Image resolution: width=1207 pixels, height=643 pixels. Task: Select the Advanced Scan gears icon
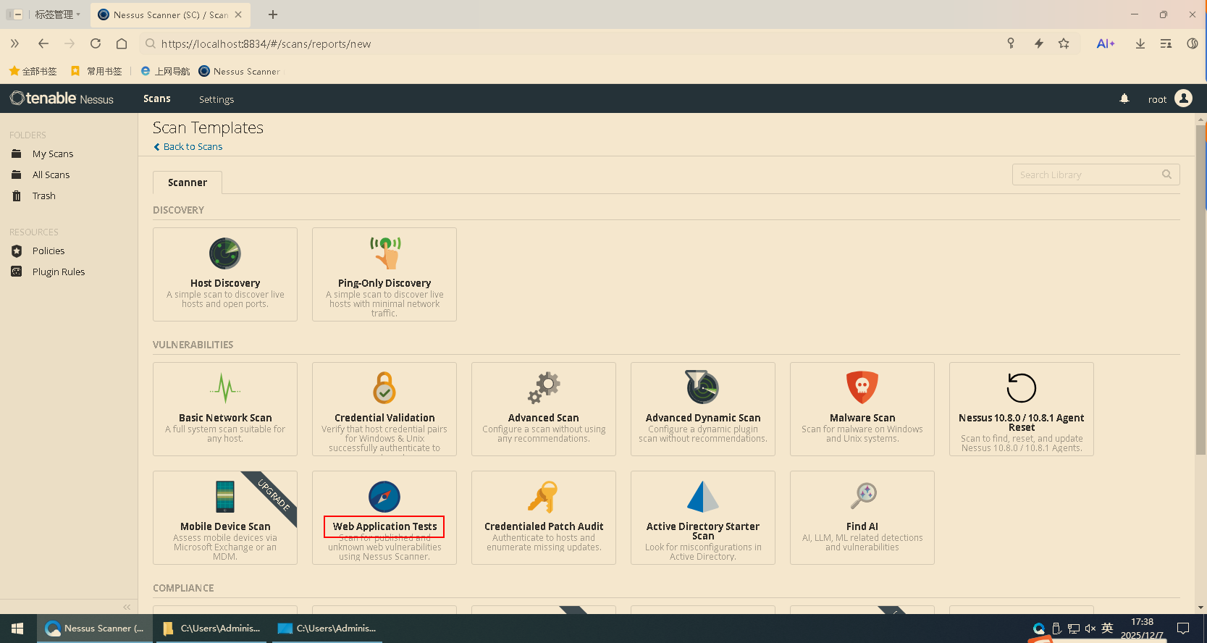tap(544, 388)
